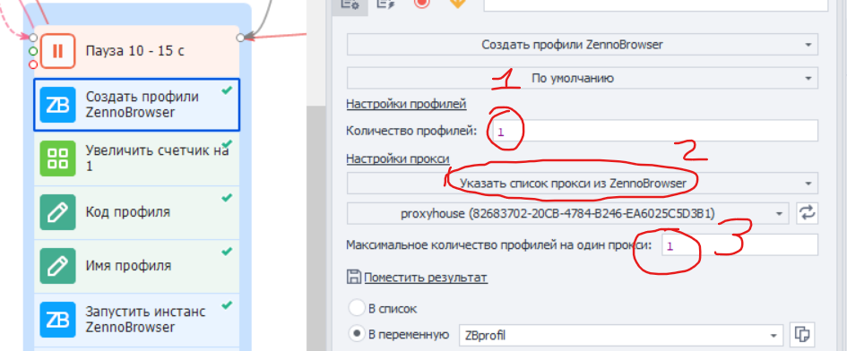Select the Запустить инстанс ZennoBrowser block label

[x=146, y=320]
